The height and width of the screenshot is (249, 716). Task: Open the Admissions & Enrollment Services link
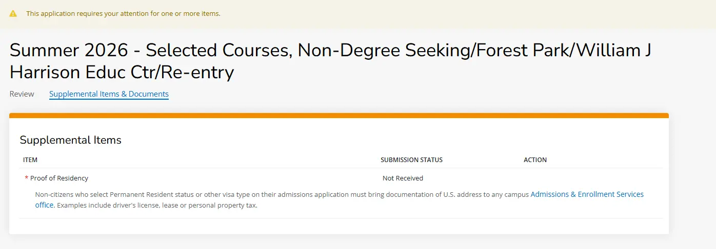(x=587, y=194)
